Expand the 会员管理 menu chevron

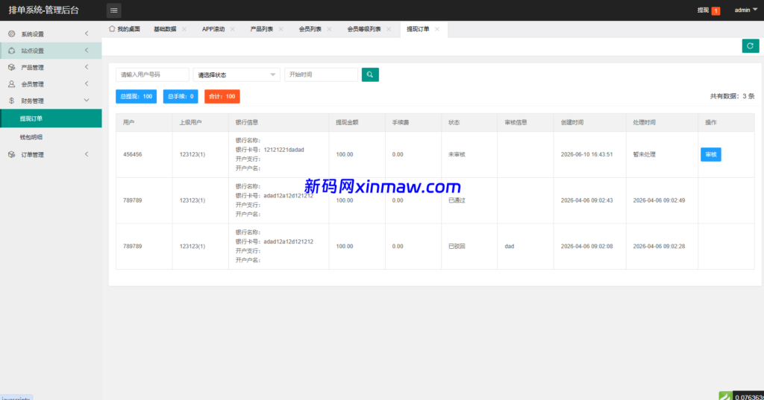[87, 83]
